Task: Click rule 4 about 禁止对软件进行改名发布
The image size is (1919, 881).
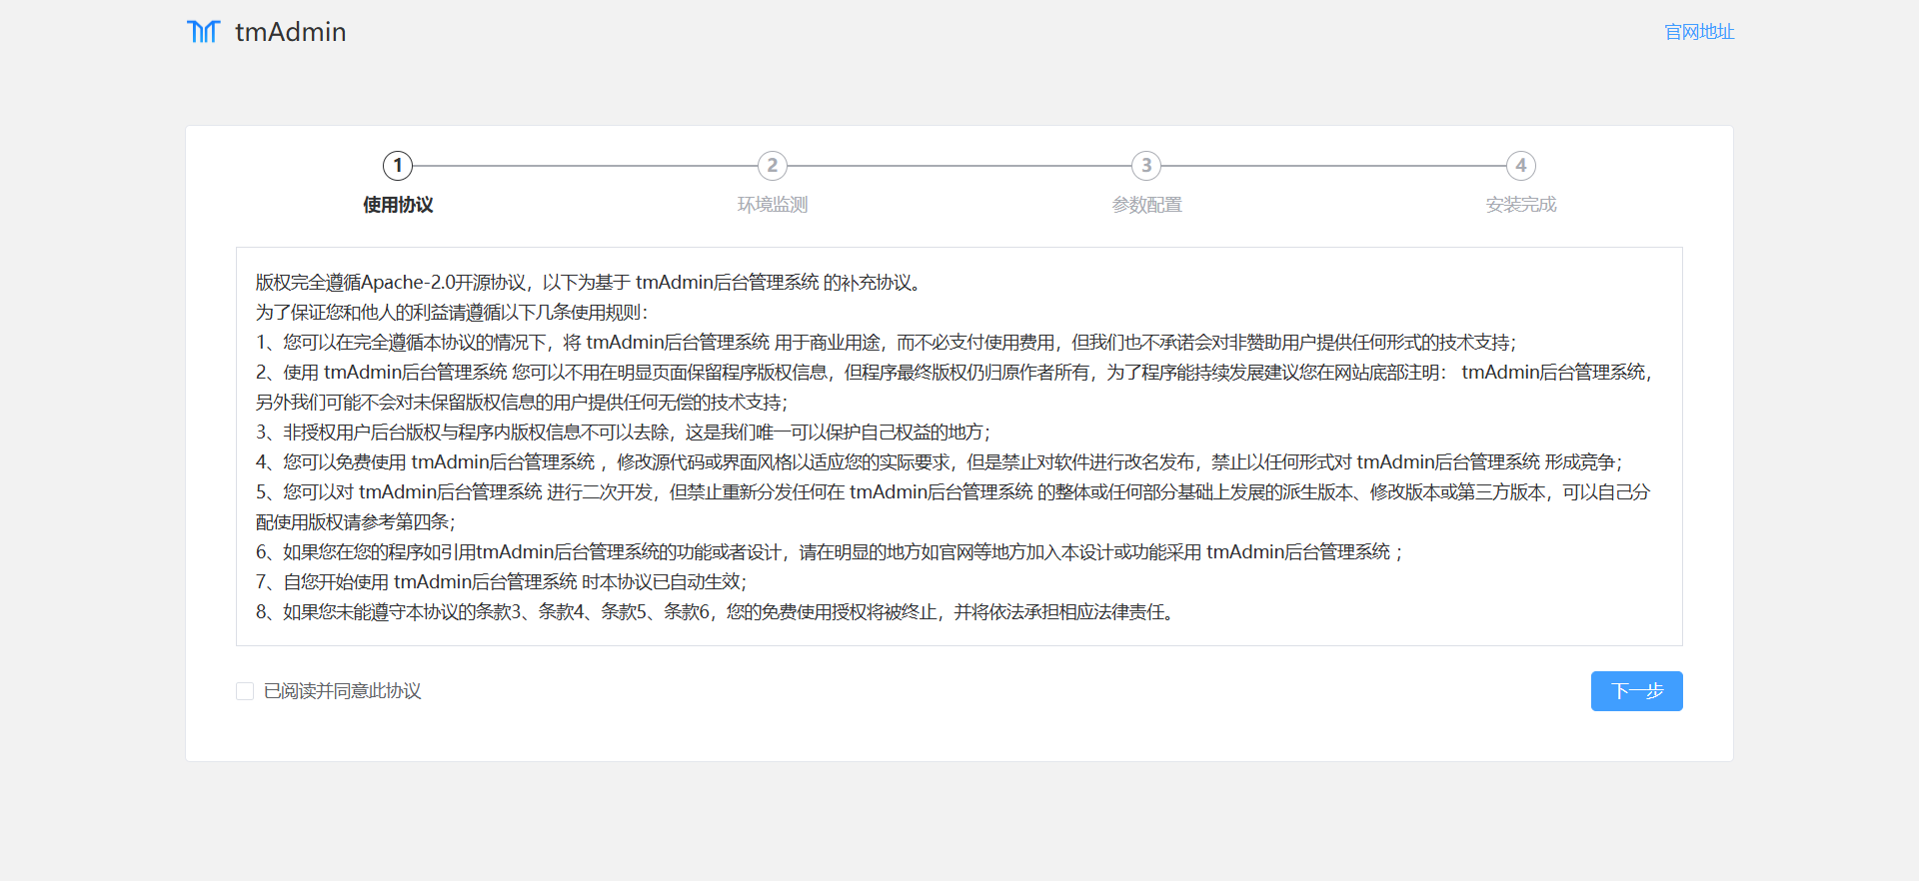Action: coord(940,462)
